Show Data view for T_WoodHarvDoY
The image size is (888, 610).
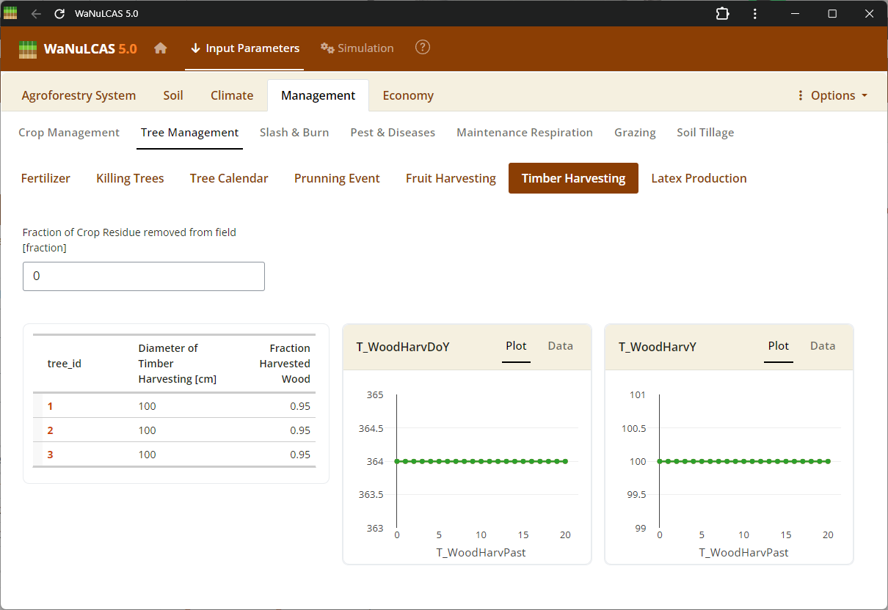pyautogui.click(x=560, y=346)
